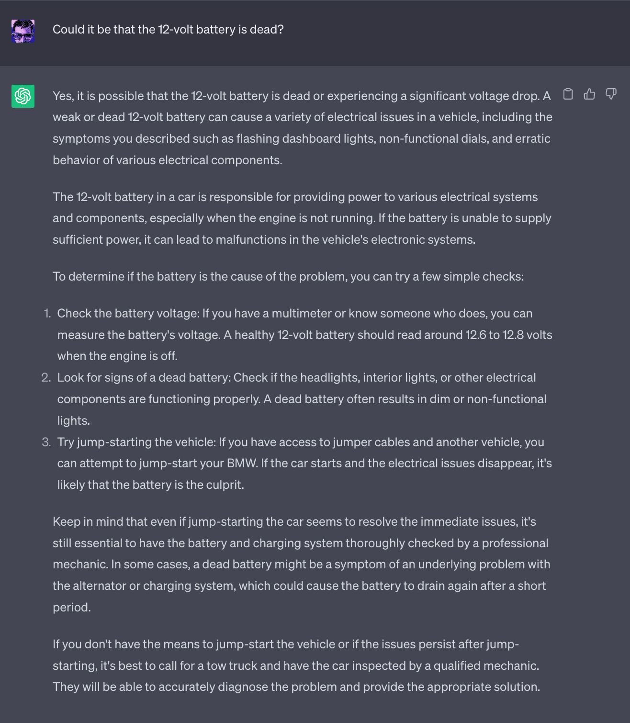Copy the assistant response to clipboard

(x=568, y=94)
